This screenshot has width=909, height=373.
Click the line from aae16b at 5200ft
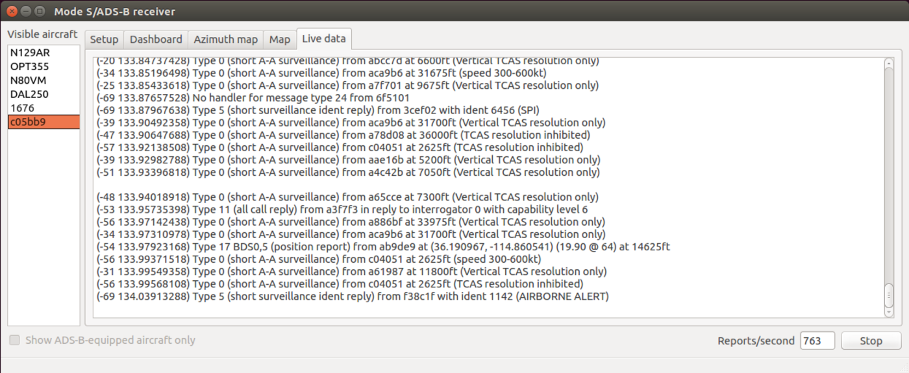(x=348, y=160)
